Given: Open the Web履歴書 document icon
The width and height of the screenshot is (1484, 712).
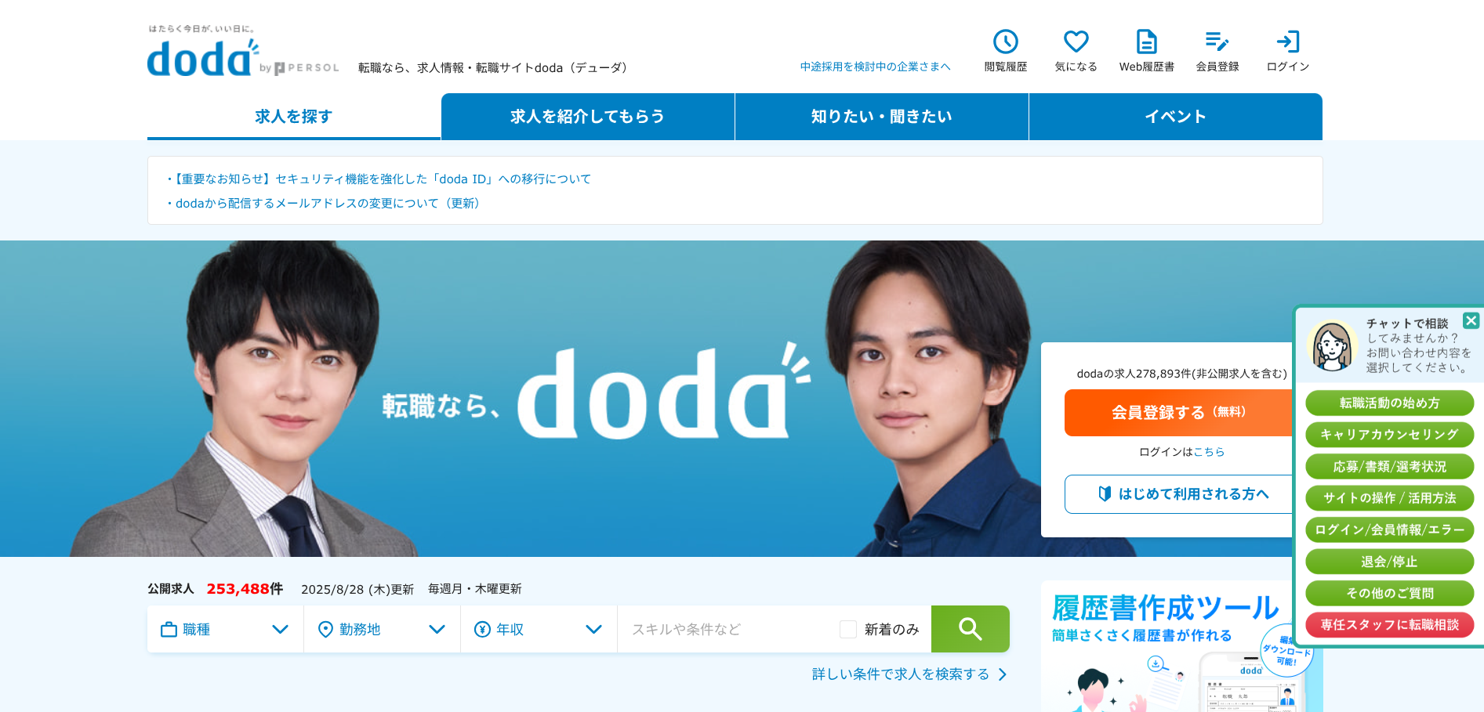Looking at the screenshot, I should pos(1146,42).
